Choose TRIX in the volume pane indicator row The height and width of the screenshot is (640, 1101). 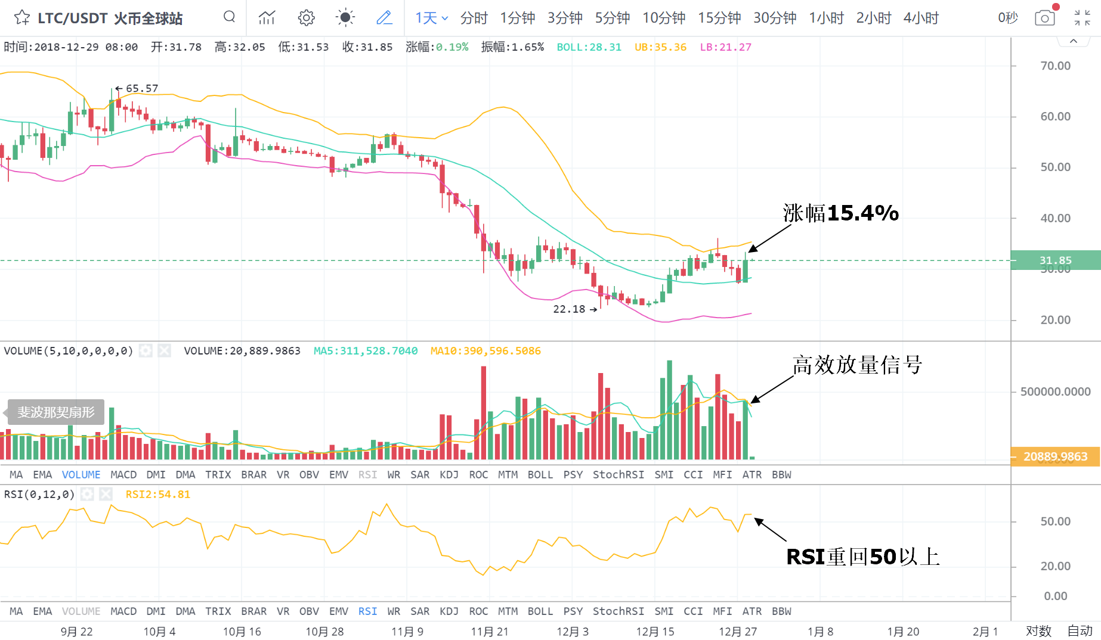218,474
